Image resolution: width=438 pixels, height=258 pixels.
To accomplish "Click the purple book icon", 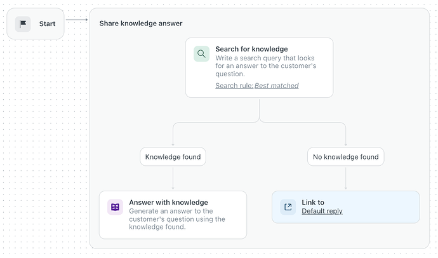I will tap(115, 207).
